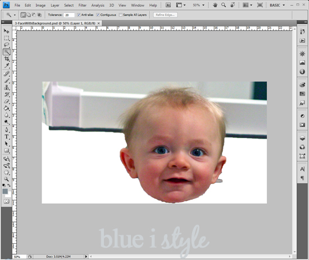The height and width of the screenshot is (260, 309).
Task: Click the Tolerance input field
Action: (x=69, y=15)
